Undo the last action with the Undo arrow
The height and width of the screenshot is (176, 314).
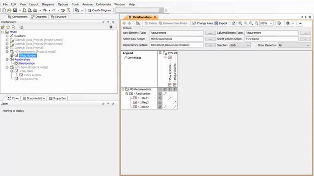[45, 10]
